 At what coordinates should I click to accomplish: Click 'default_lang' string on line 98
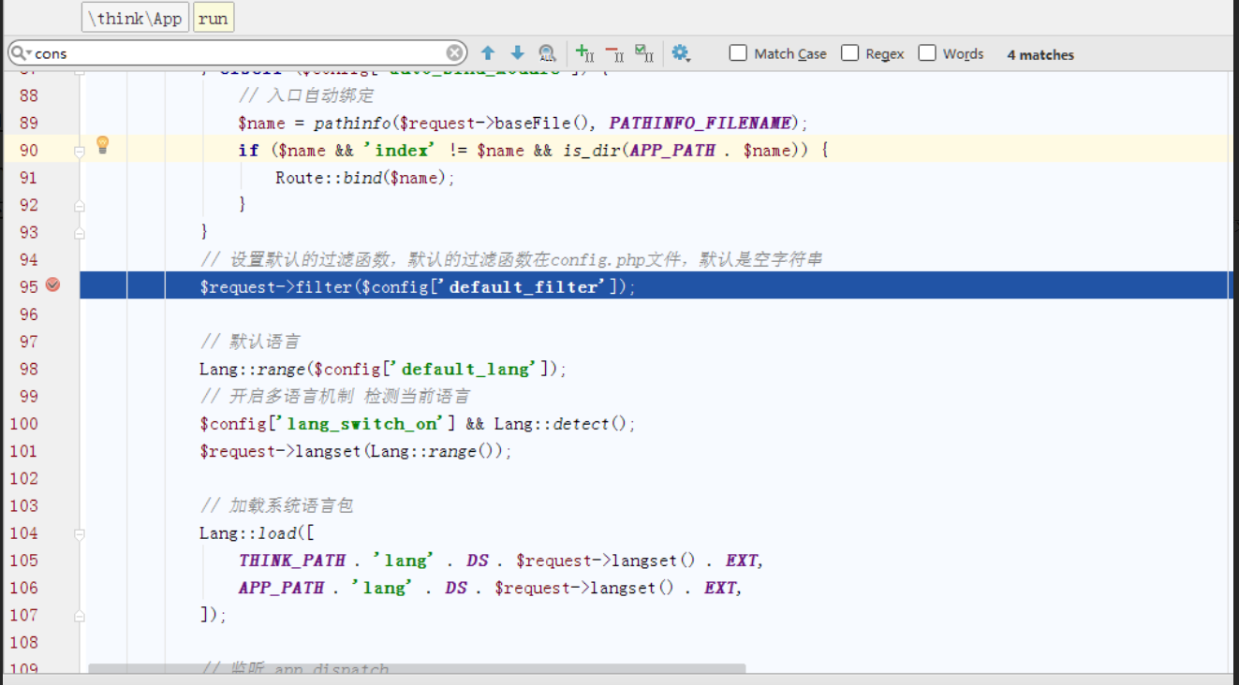coord(466,370)
